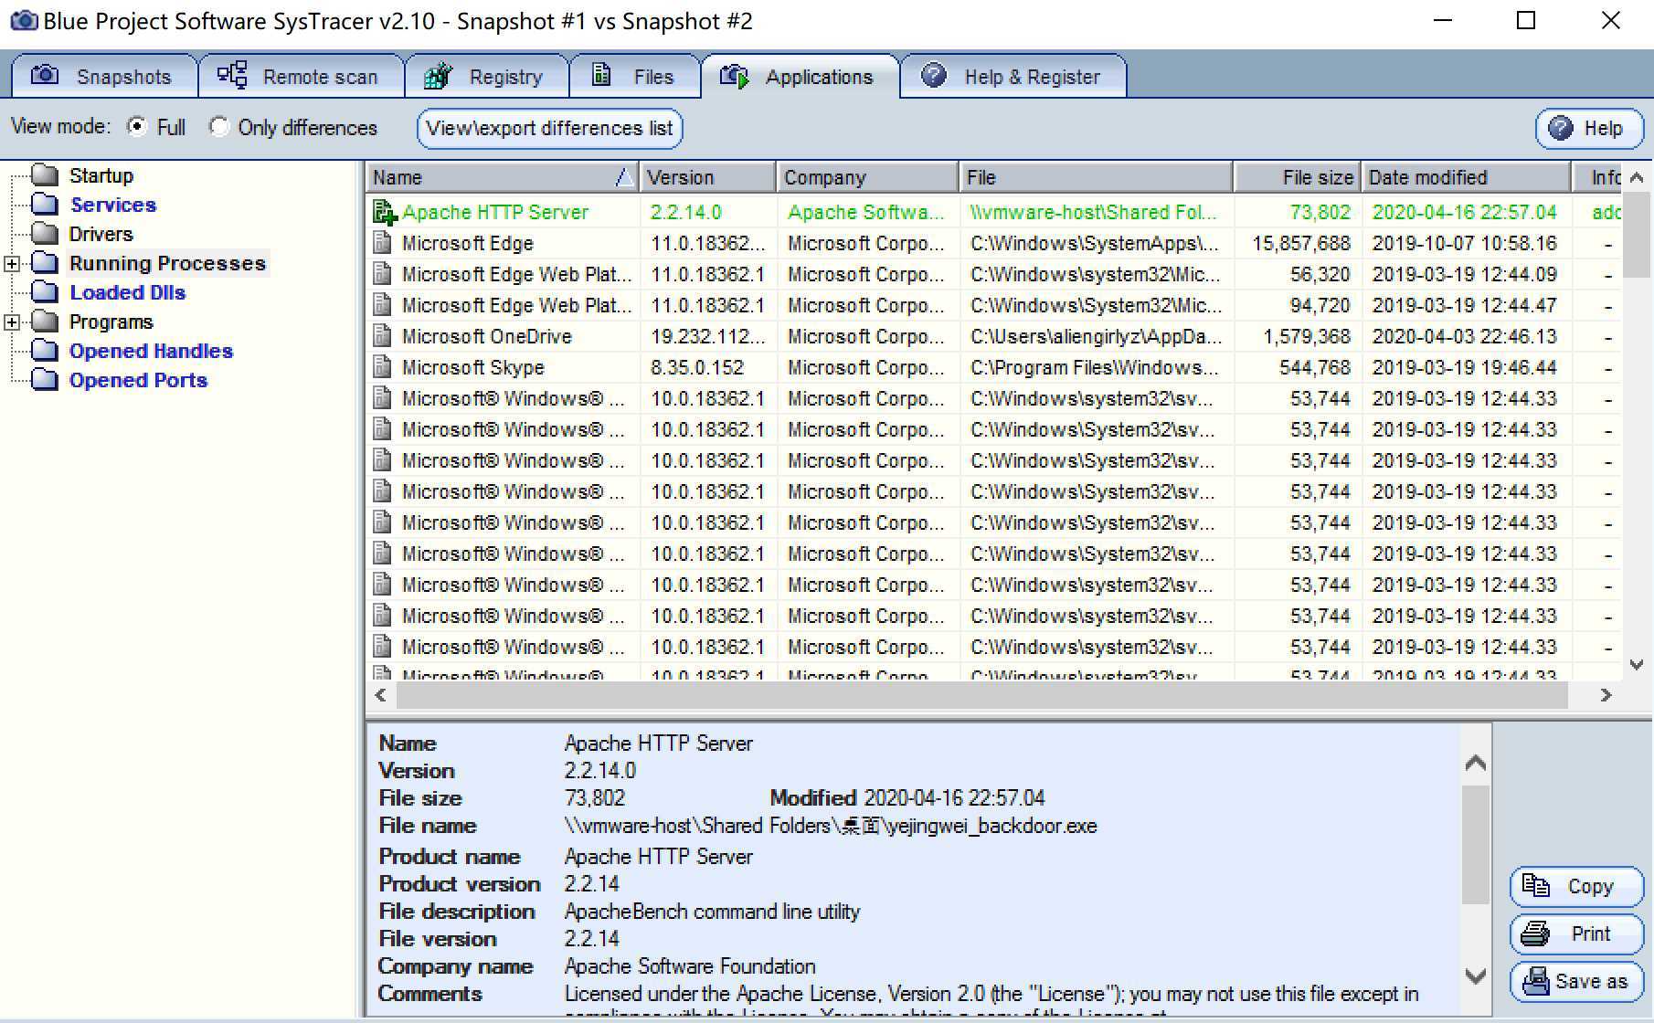Click the details pane scroll down arrow
The width and height of the screenshot is (1654, 1023).
coord(1475,976)
